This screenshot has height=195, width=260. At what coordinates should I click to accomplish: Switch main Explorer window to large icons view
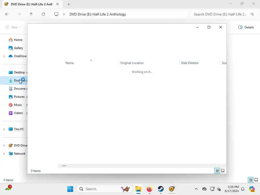click(x=256, y=180)
